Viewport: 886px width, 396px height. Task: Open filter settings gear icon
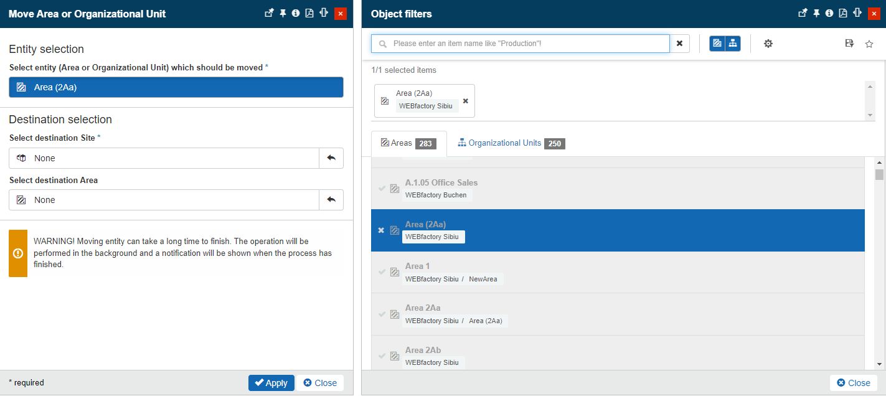point(768,44)
